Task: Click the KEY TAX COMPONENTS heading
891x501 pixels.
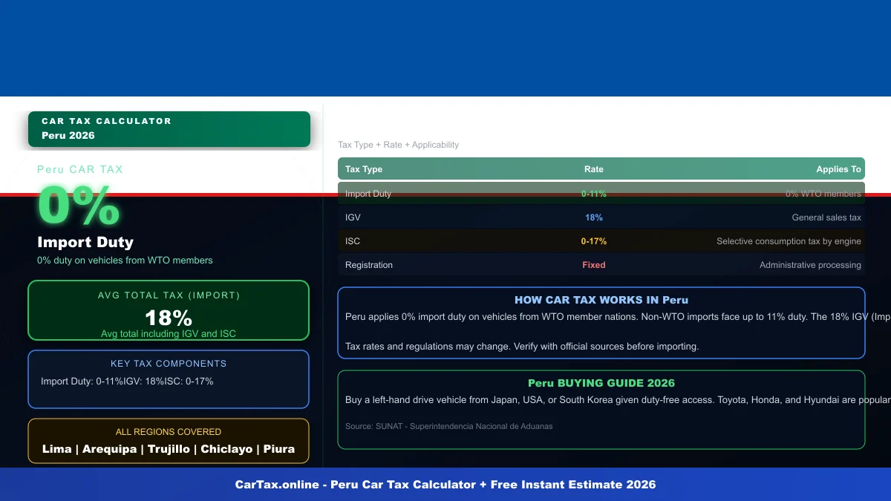Action: 169,364
